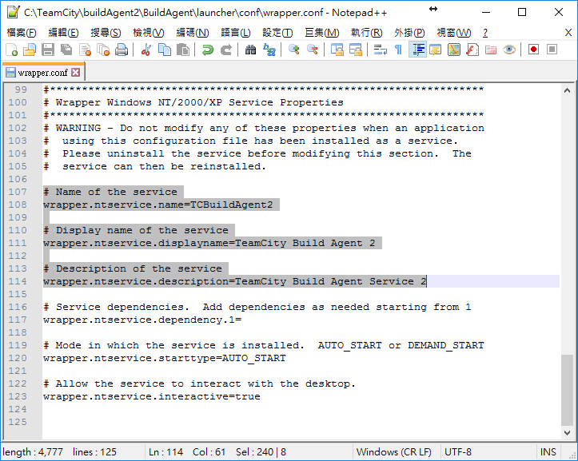Open the 編碼(N) Encoding menu
Screen dimensions: 578x461
pos(193,33)
